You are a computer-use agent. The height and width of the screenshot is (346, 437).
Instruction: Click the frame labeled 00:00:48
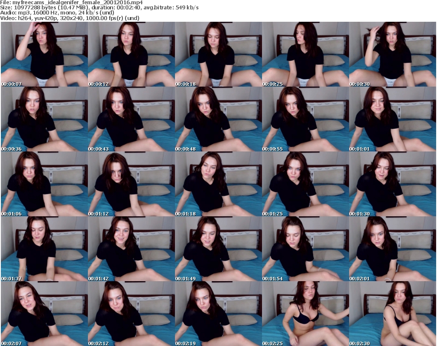click(x=218, y=119)
